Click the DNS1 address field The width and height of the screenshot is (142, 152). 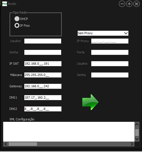coord(43,97)
